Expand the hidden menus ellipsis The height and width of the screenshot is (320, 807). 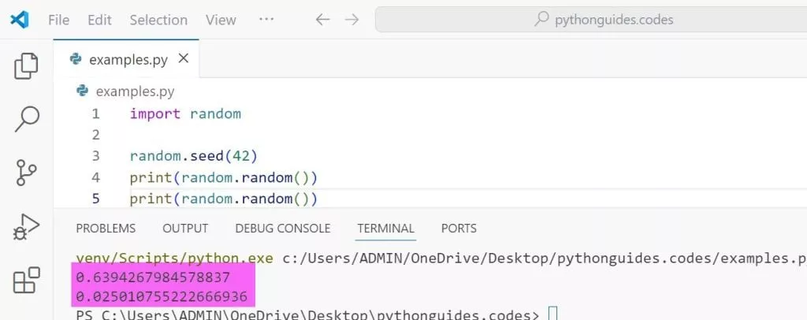(x=266, y=20)
